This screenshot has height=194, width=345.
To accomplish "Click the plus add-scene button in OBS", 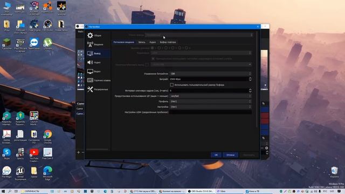I will [x=79, y=152].
